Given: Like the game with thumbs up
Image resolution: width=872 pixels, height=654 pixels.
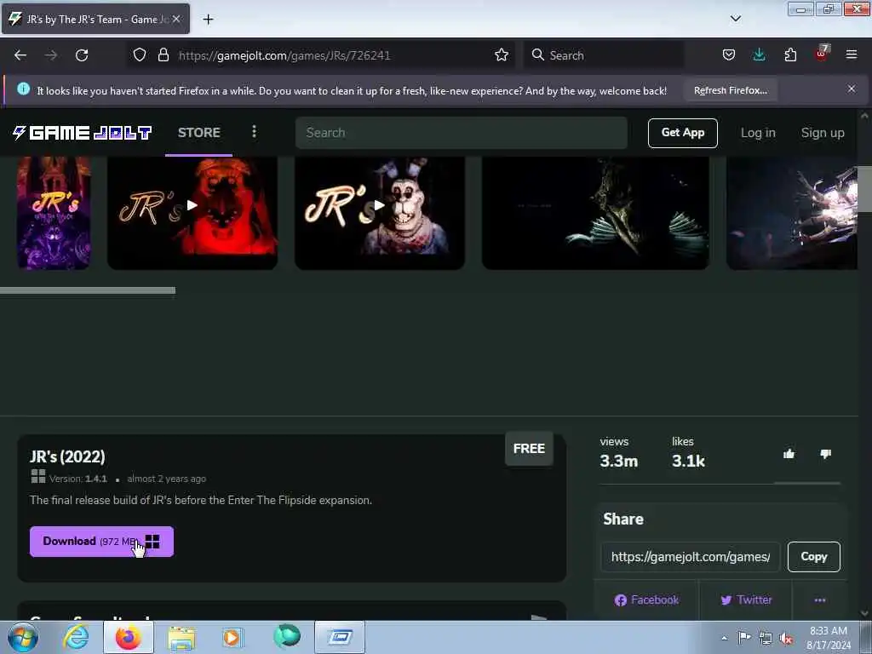Looking at the screenshot, I should coord(789,455).
